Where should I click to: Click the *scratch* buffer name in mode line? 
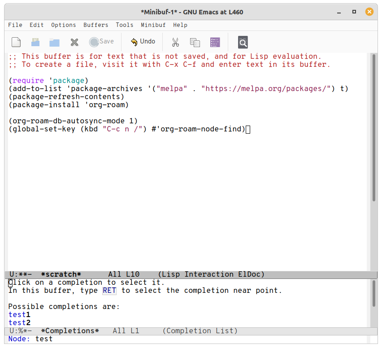pyautogui.click(x=61, y=274)
